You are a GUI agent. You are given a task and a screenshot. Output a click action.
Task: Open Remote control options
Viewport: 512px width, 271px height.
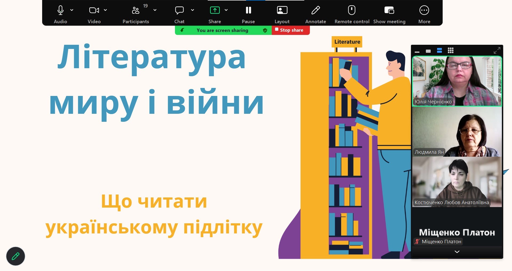tap(352, 10)
